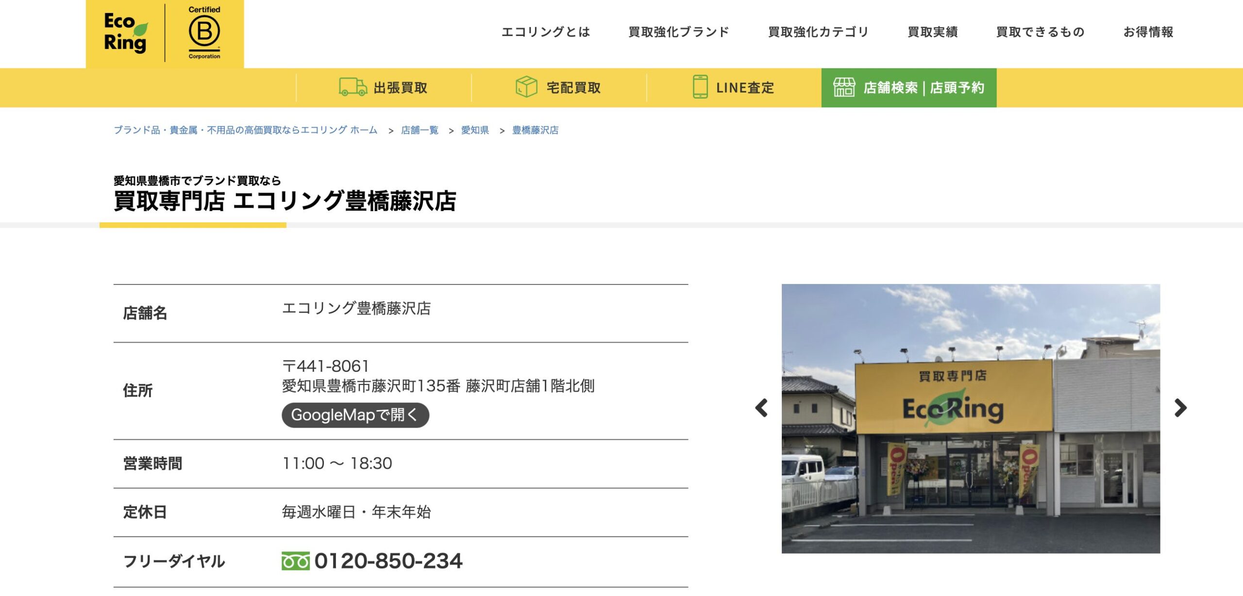This screenshot has width=1243, height=596.
Task: Open the 買取できるもの menu item
Action: click(x=1041, y=32)
